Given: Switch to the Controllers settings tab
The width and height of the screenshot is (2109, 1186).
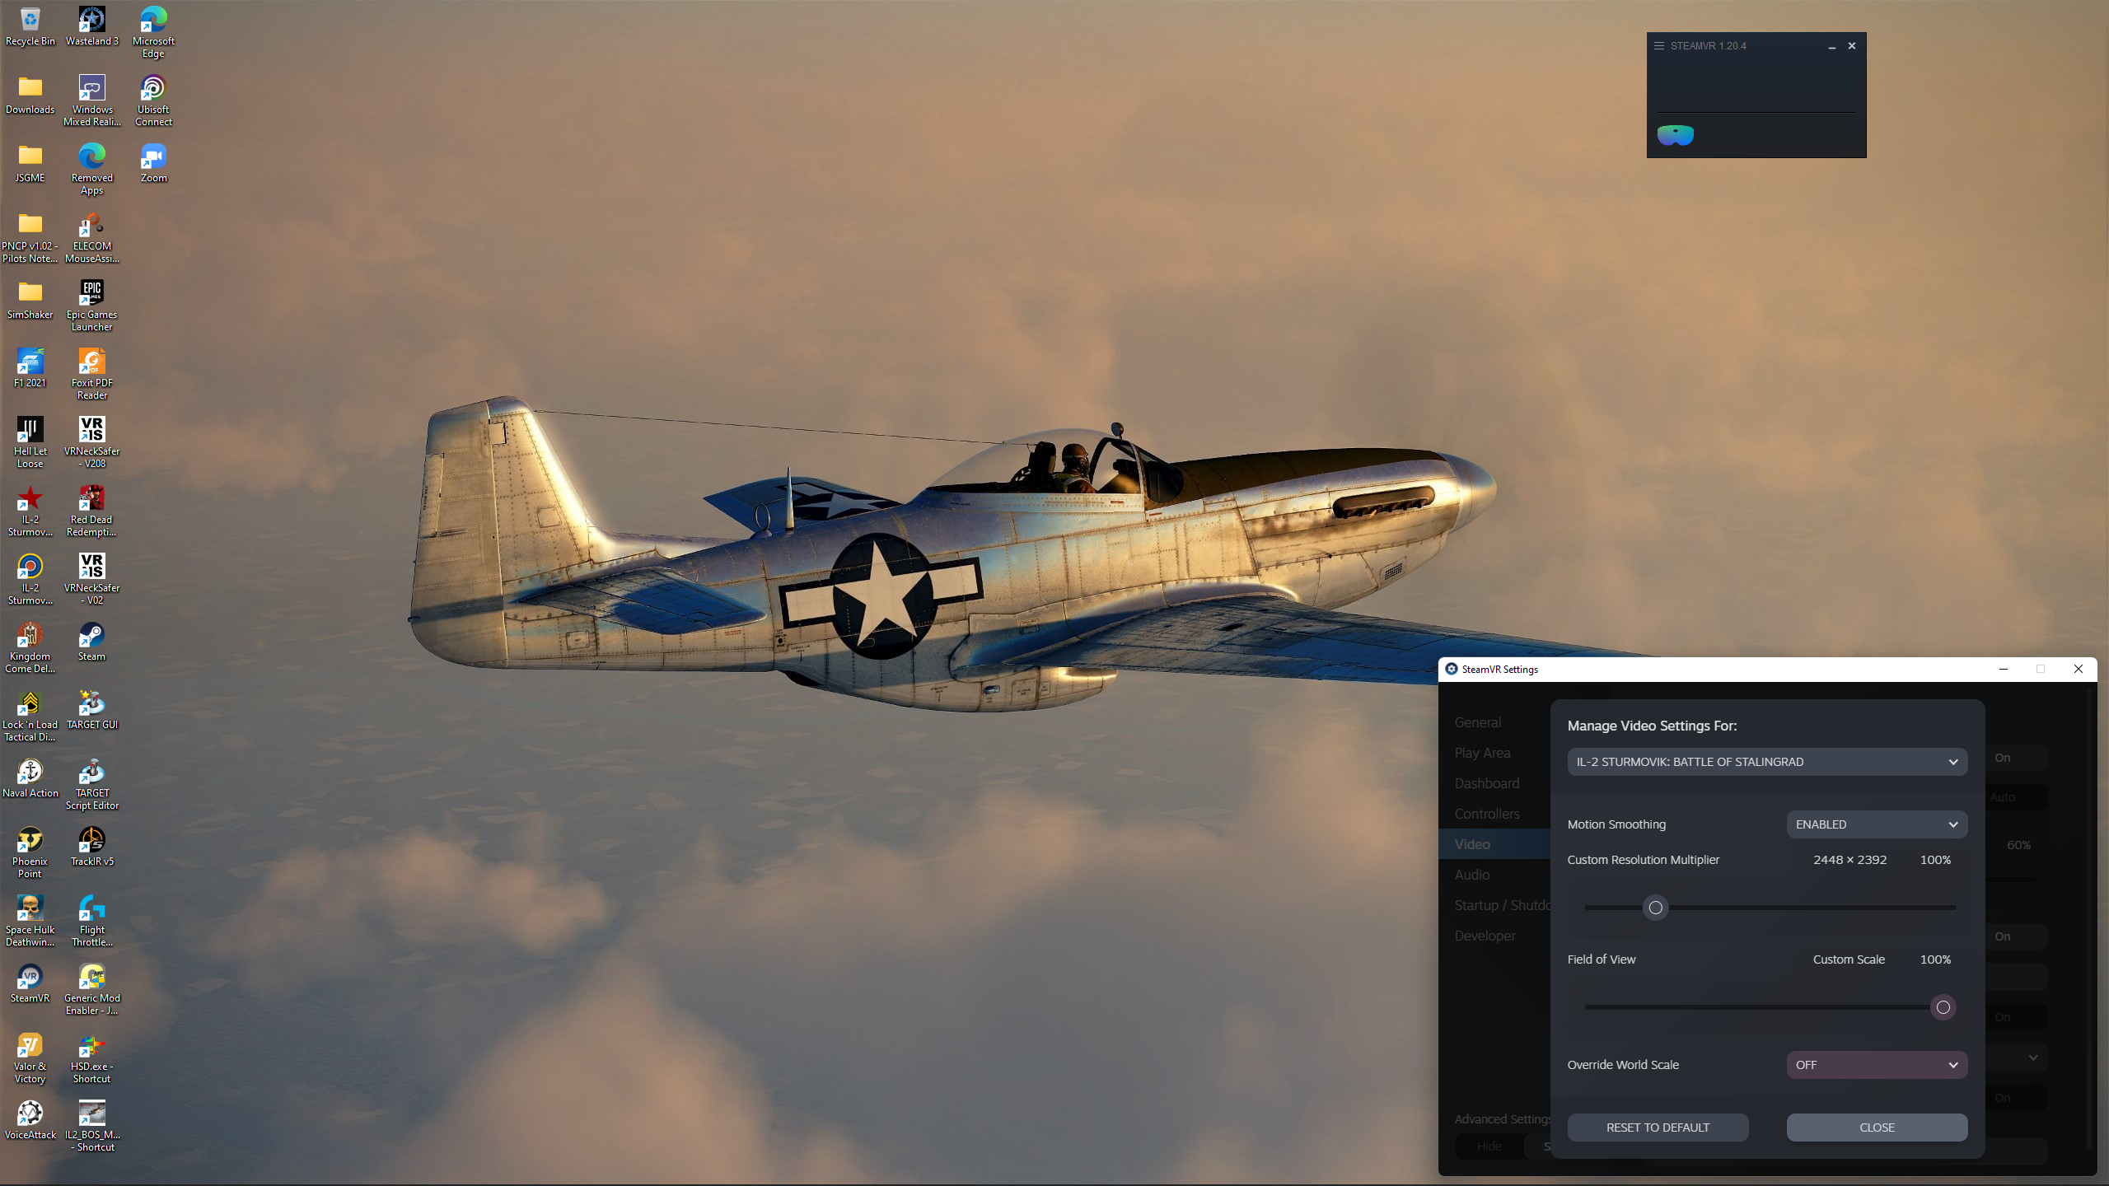Looking at the screenshot, I should click(1487, 814).
